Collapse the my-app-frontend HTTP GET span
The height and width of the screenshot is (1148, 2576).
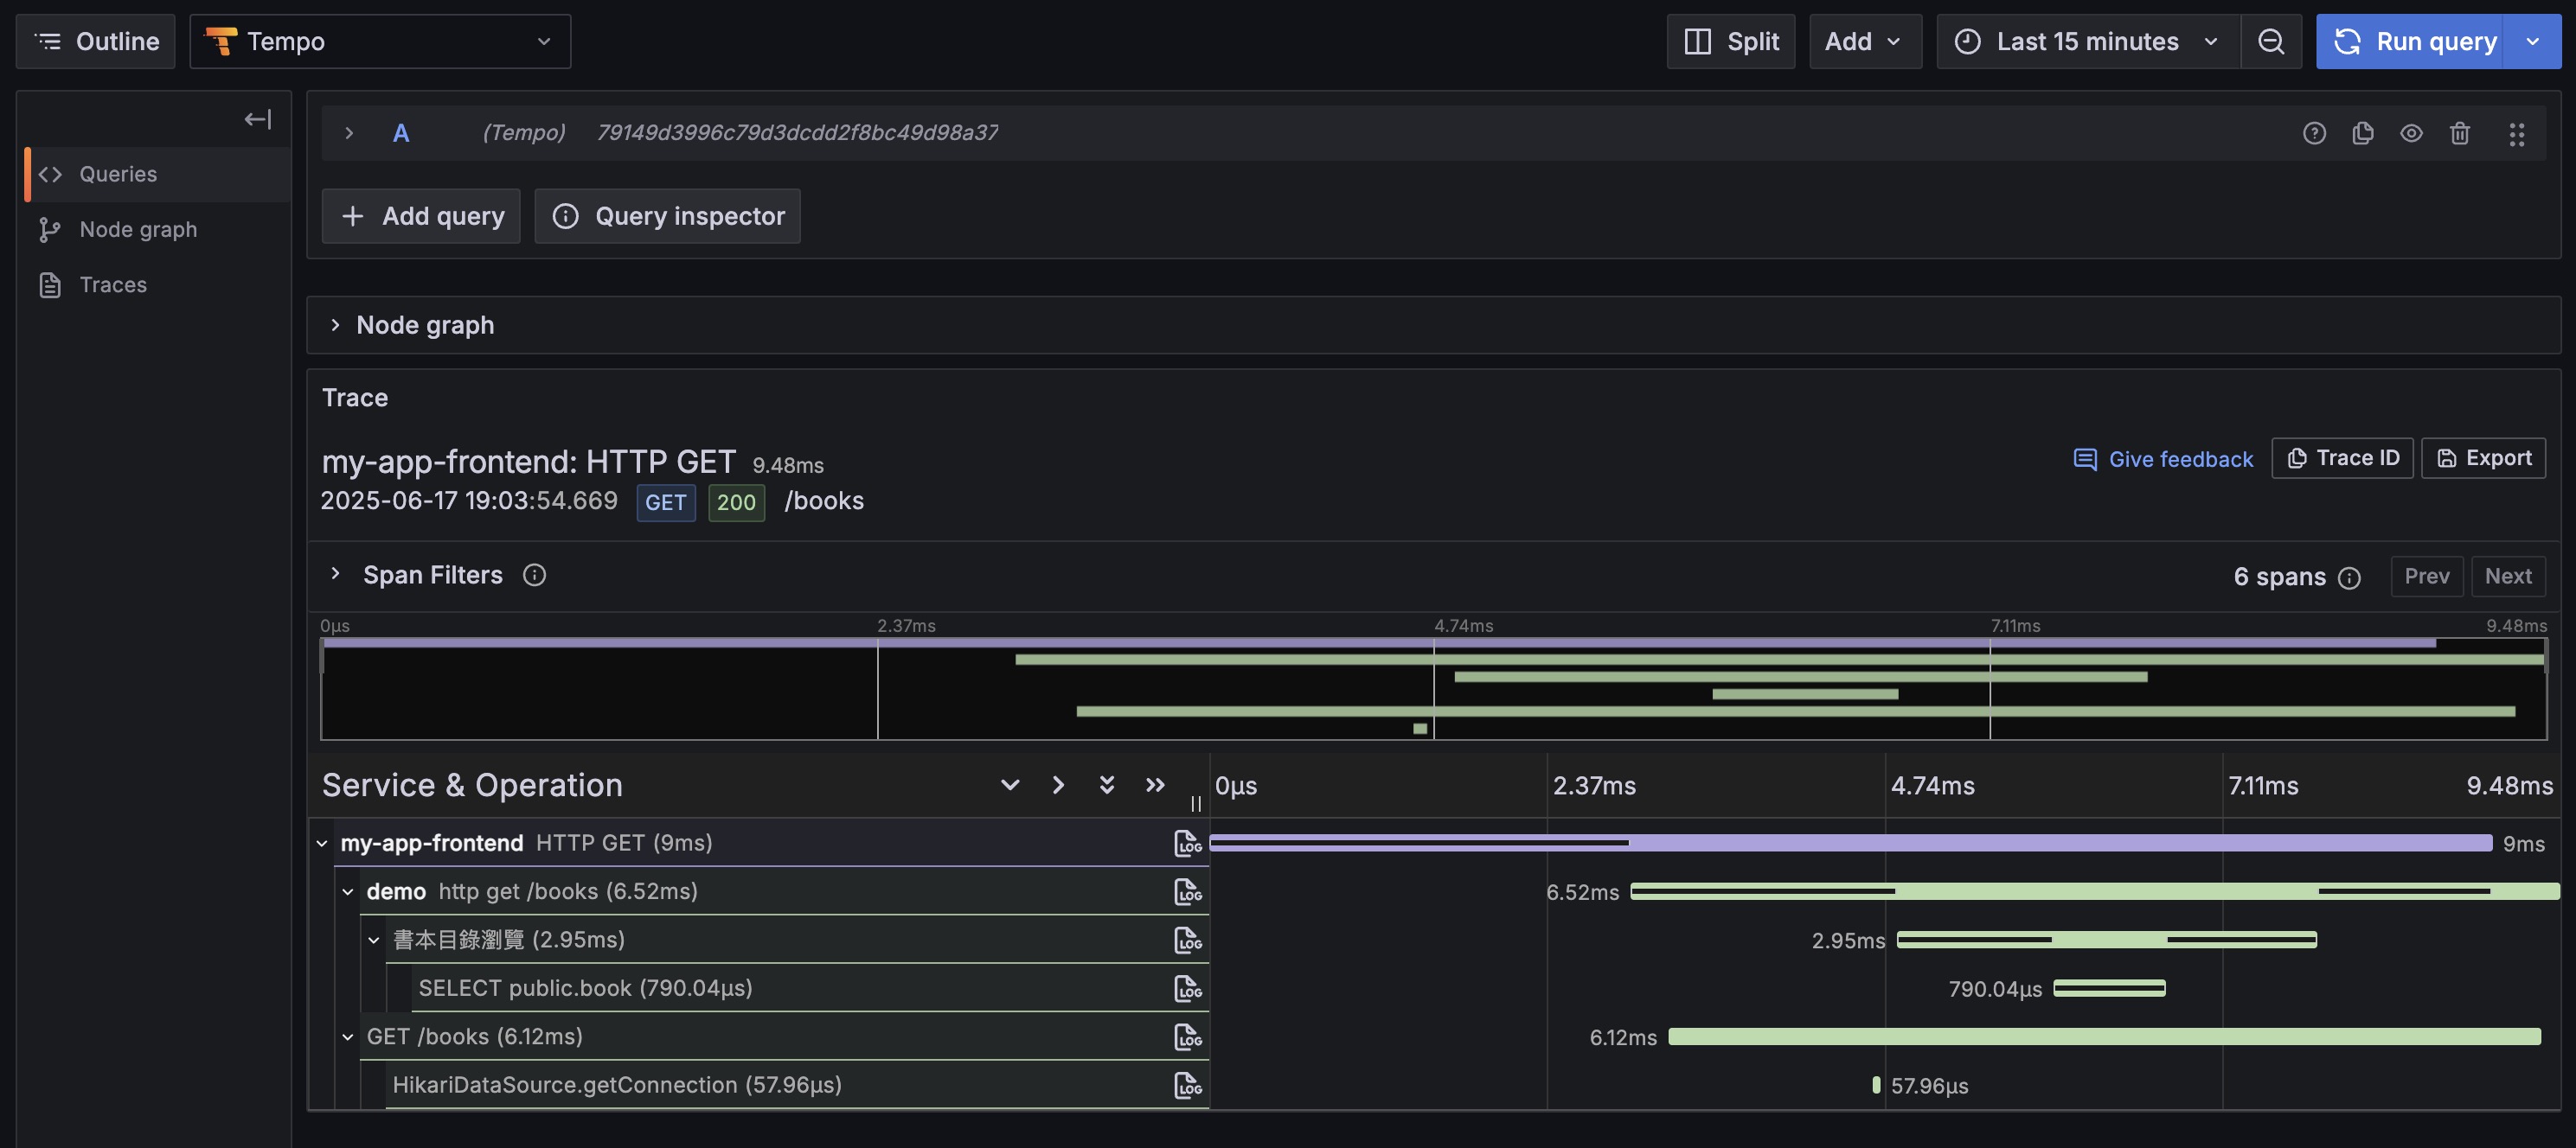point(322,843)
